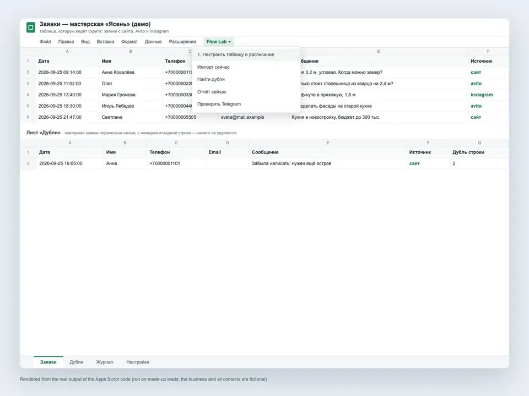Select column A header in top table
The height and width of the screenshot is (396, 529).
point(67,52)
